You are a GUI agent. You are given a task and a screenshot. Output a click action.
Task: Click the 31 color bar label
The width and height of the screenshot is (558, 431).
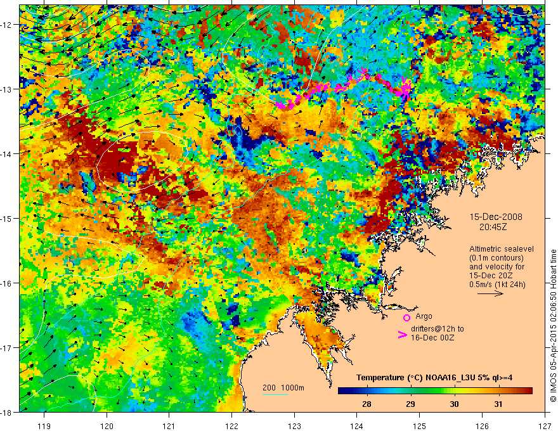point(498,404)
